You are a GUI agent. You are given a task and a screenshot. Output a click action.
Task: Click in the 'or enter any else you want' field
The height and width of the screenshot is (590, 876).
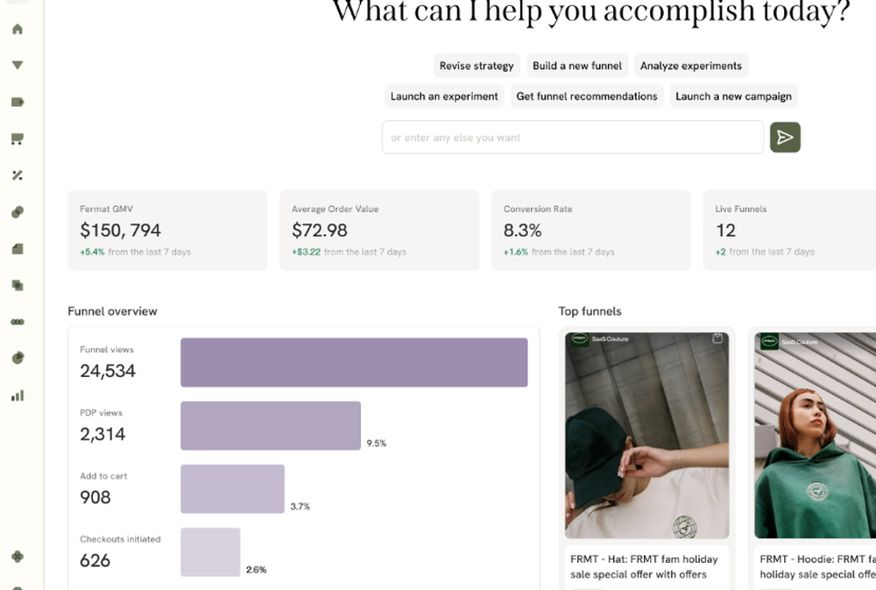pos(572,138)
